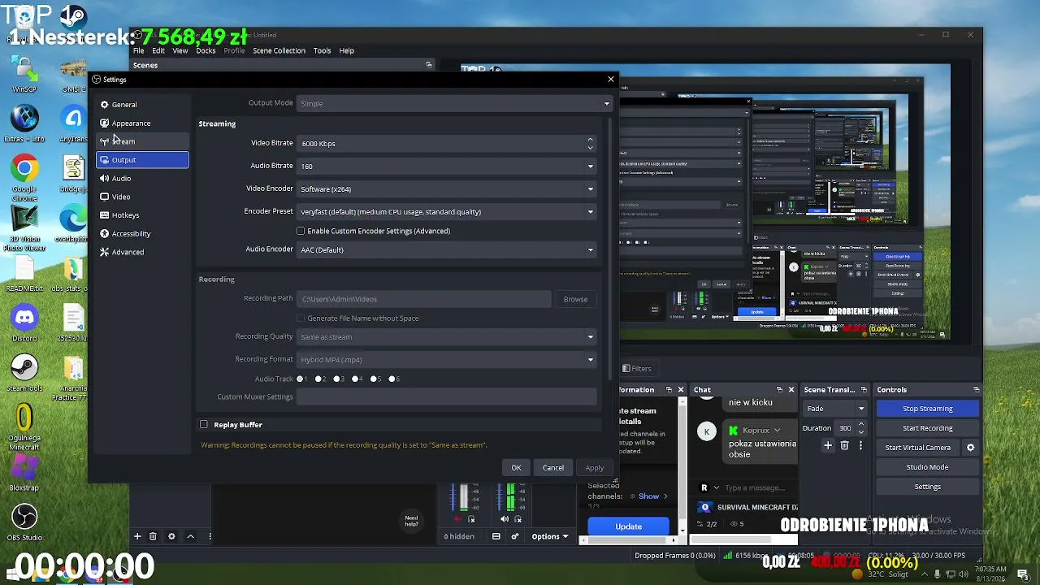This screenshot has height=585, width=1040.
Task: Click OK in the Settings dialog
Action: click(x=516, y=467)
